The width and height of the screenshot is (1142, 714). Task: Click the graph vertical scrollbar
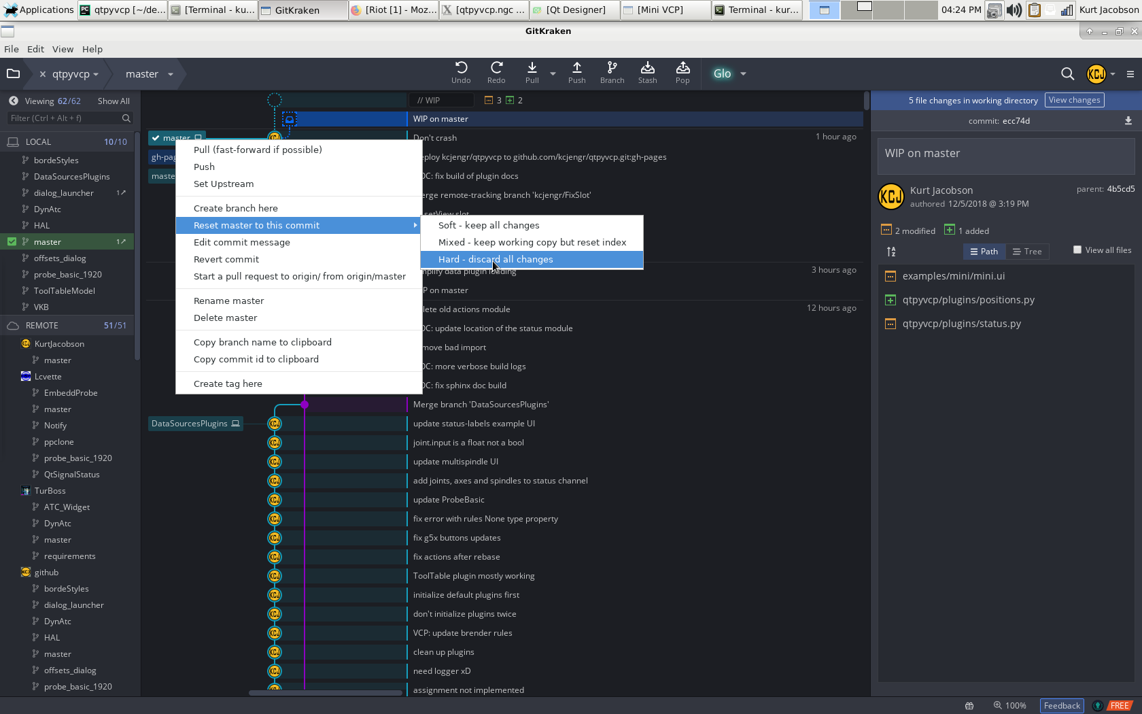pos(866,101)
